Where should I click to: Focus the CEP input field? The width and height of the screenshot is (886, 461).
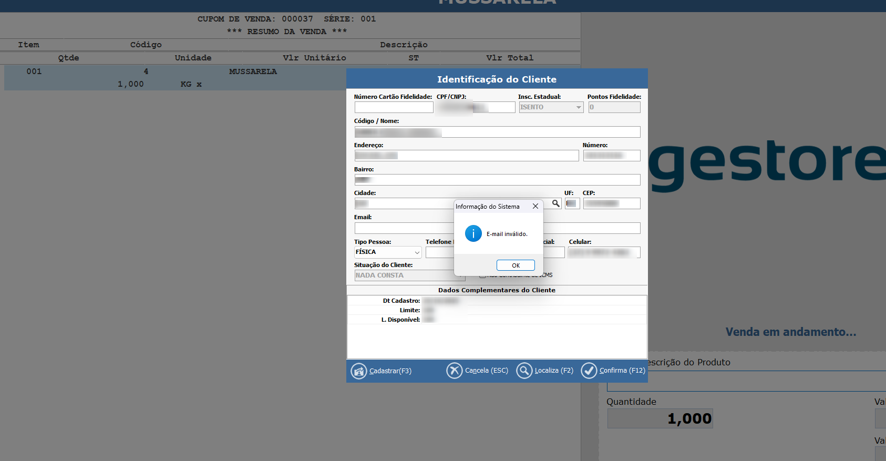[x=611, y=203]
